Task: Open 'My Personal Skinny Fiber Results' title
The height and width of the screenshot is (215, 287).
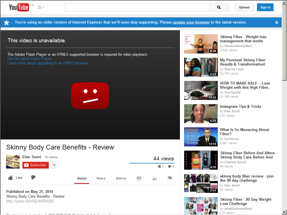Action: tap(243, 62)
